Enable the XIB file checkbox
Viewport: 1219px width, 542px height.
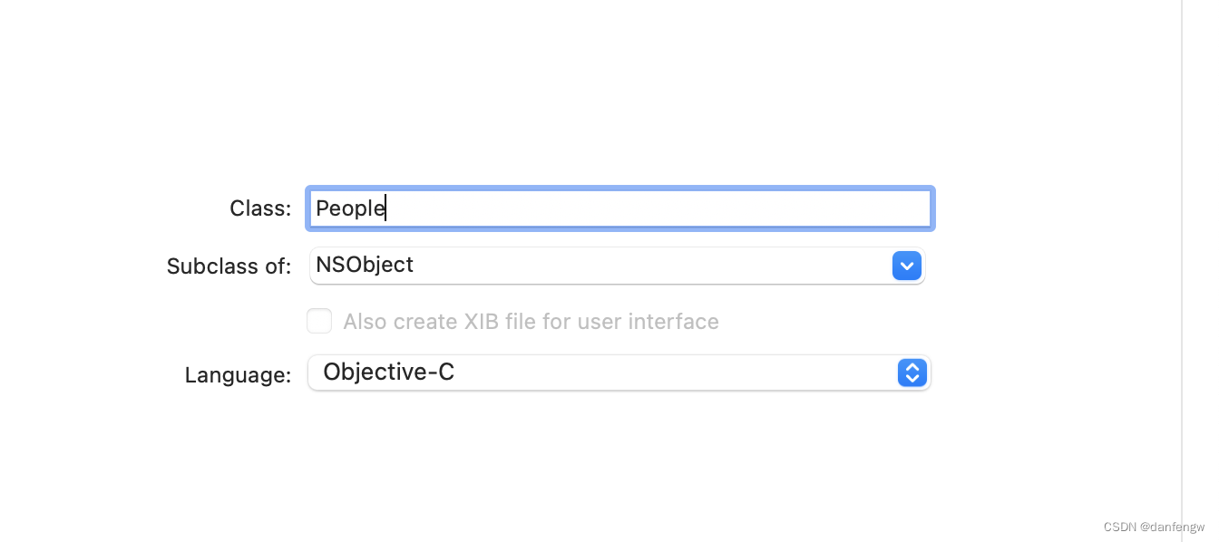click(x=319, y=321)
